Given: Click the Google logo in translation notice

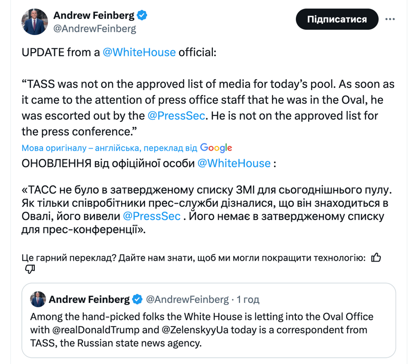Looking at the screenshot, I should (216, 147).
